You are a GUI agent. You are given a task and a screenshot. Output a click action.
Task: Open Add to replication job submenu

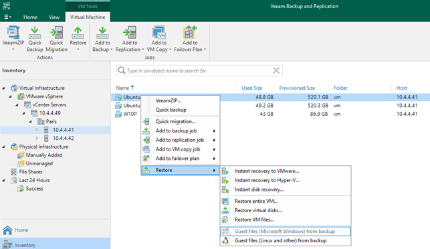coord(181,140)
